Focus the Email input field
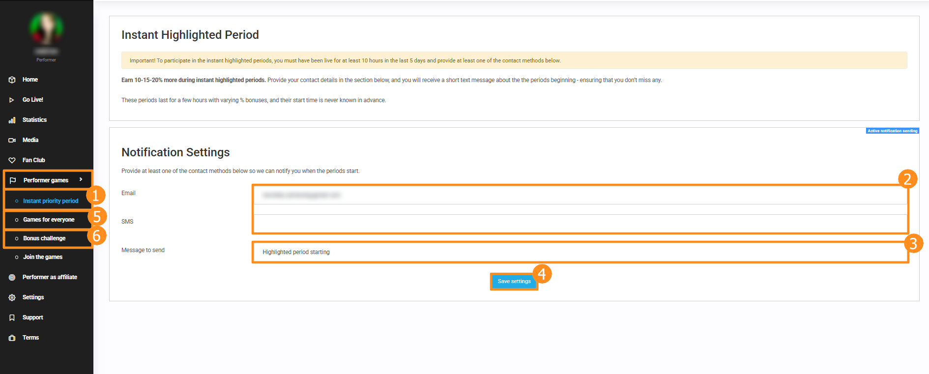This screenshot has height=374, width=929. (x=580, y=195)
